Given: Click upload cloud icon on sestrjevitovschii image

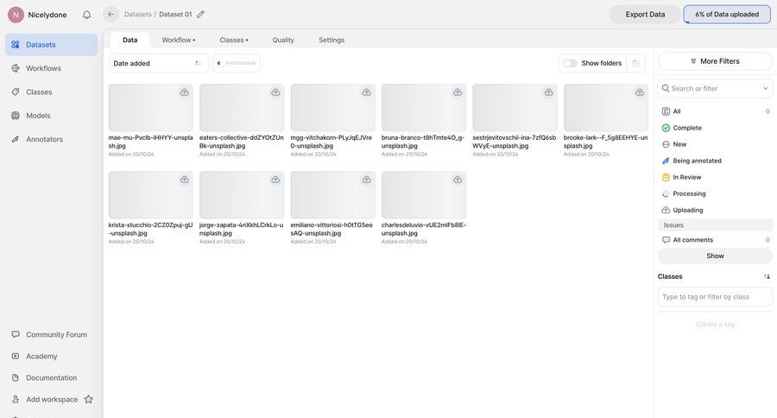Looking at the screenshot, I should 548,92.
